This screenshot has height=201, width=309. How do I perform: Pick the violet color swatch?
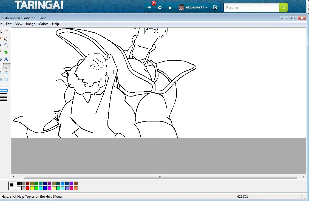(x=71, y=184)
